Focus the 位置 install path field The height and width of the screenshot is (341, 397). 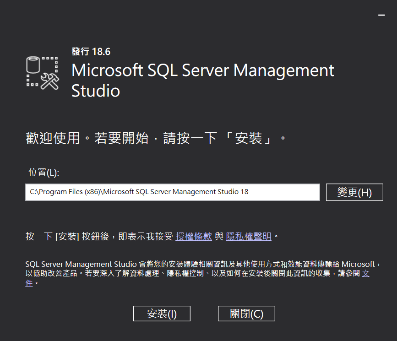pos(173,192)
